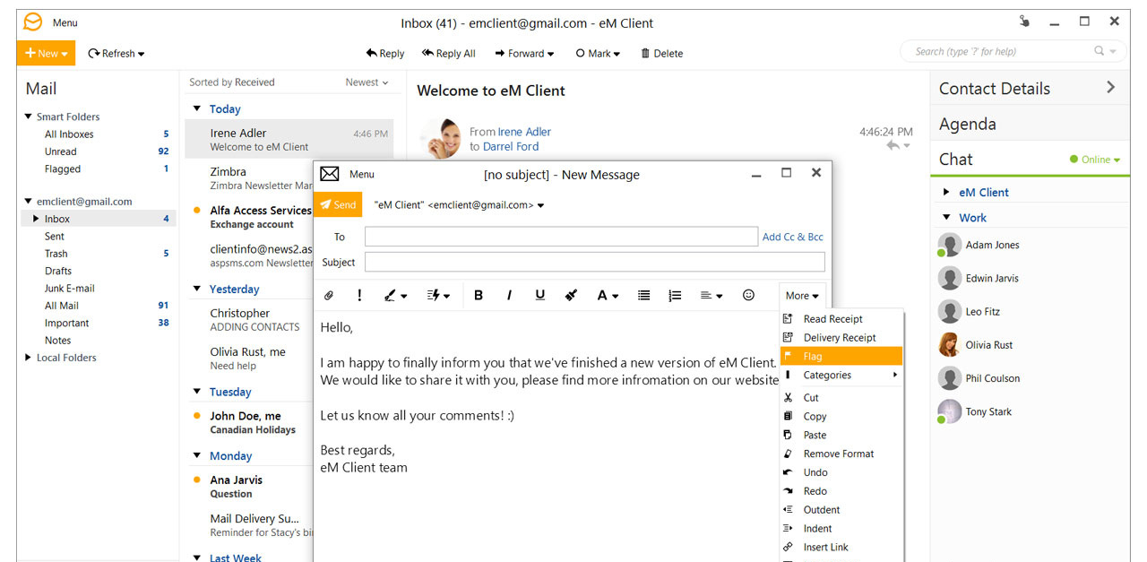
Task: Expand the Local Folders tree
Action: [28, 358]
